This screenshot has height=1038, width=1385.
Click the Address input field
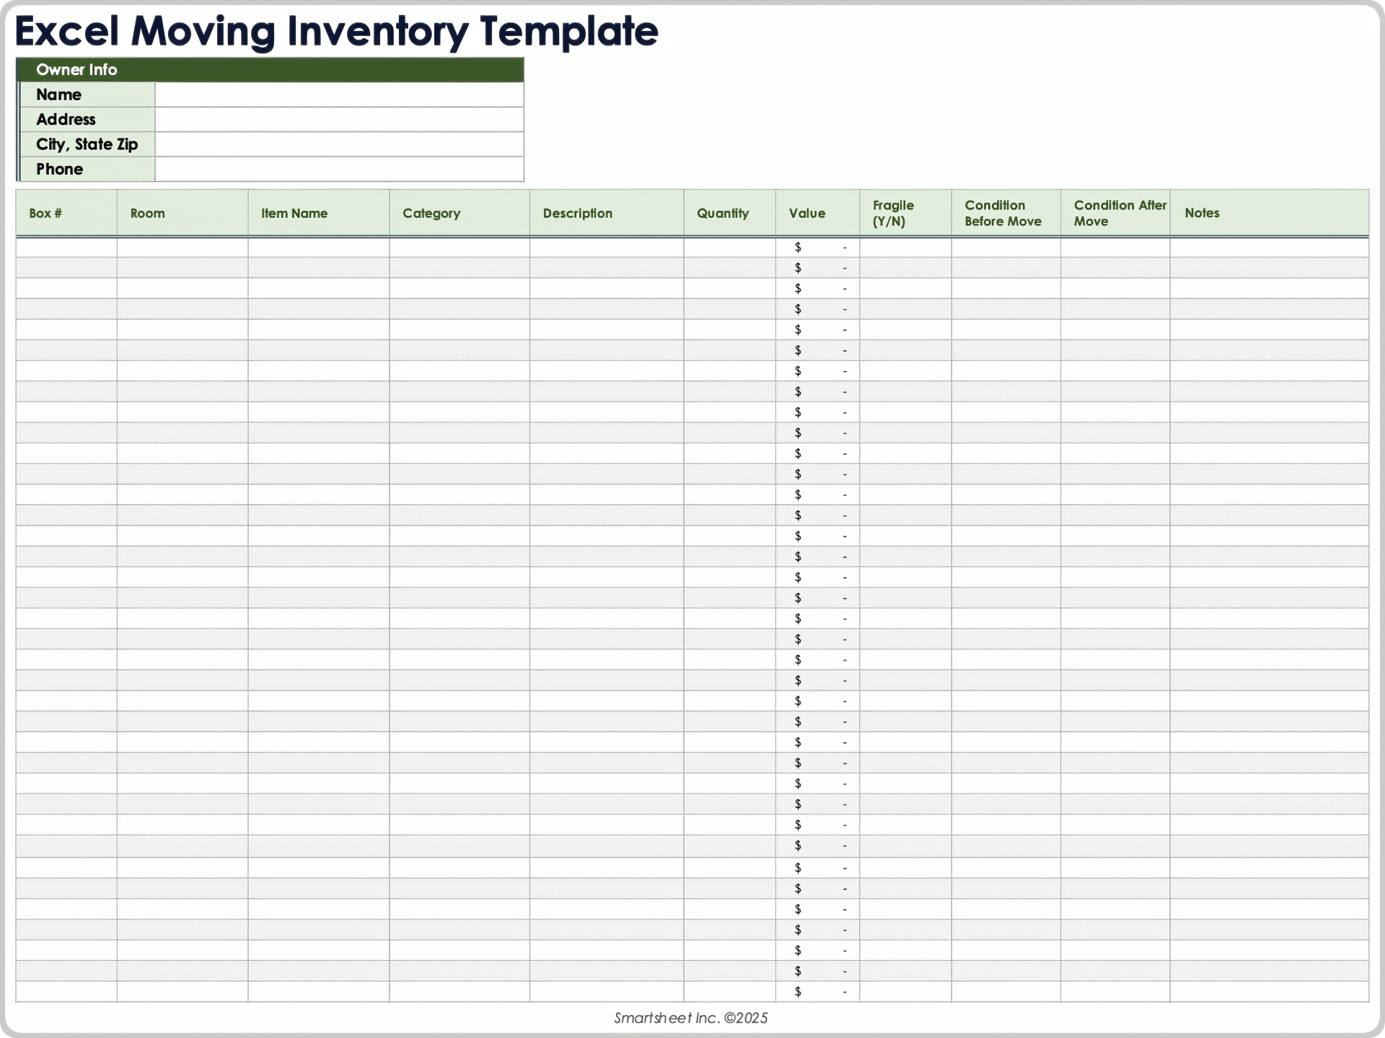point(339,119)
